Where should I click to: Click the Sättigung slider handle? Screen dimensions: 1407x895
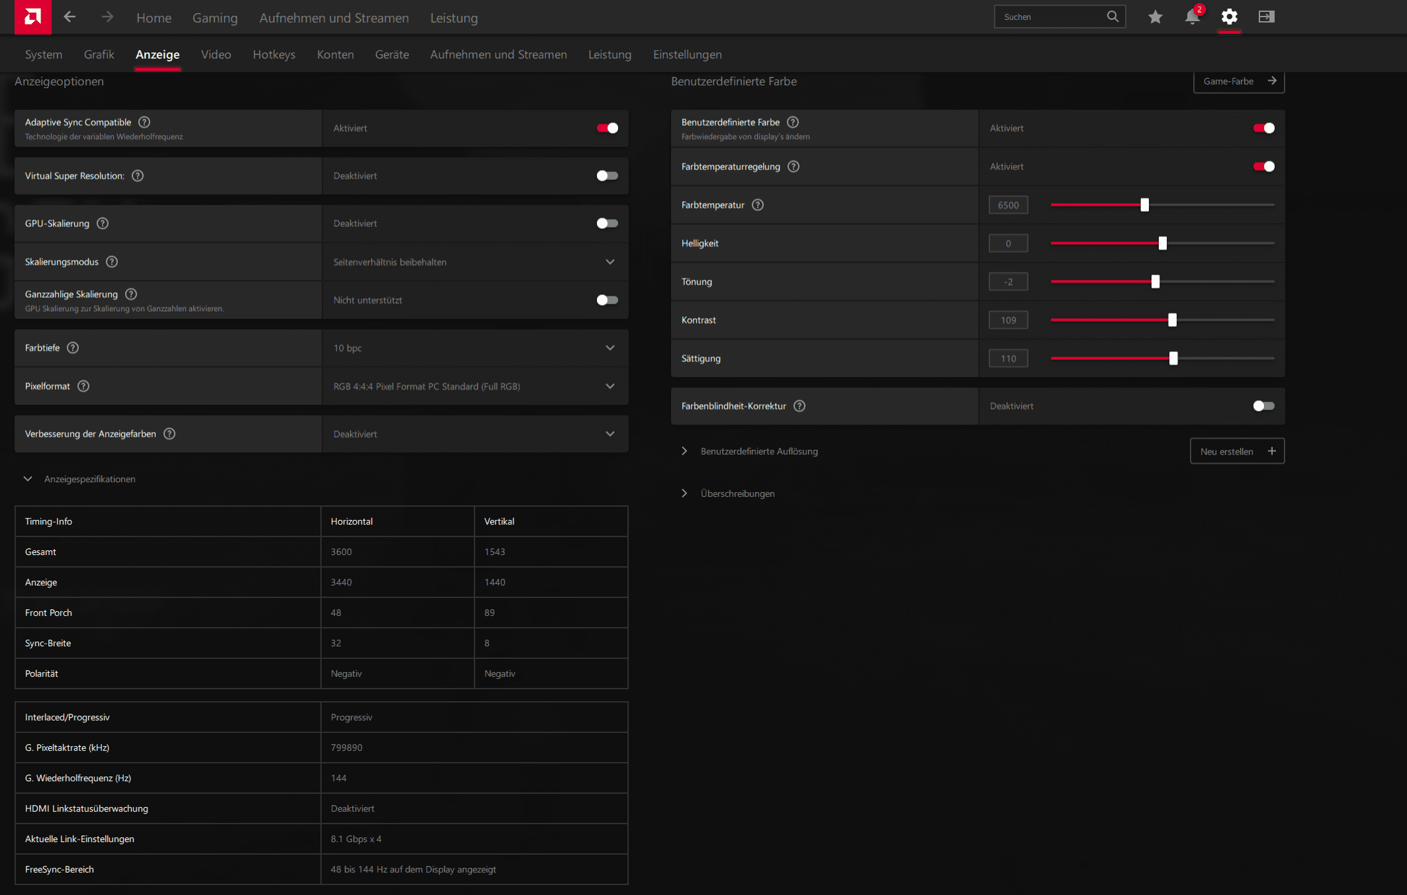pyautogui.click(x=1173, y=359)
